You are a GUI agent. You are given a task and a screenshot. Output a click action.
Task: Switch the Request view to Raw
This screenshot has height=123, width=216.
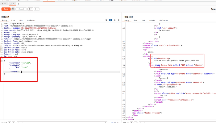point(13,20)
